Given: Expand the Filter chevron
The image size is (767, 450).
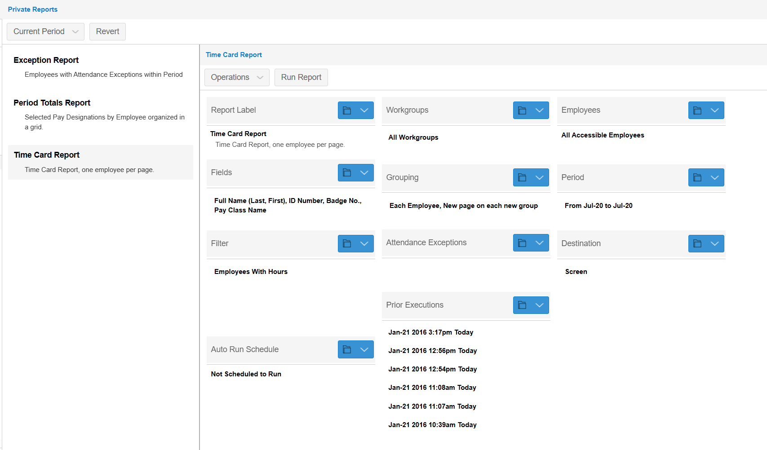Looking at the screenshot, I should pos(364,244).
